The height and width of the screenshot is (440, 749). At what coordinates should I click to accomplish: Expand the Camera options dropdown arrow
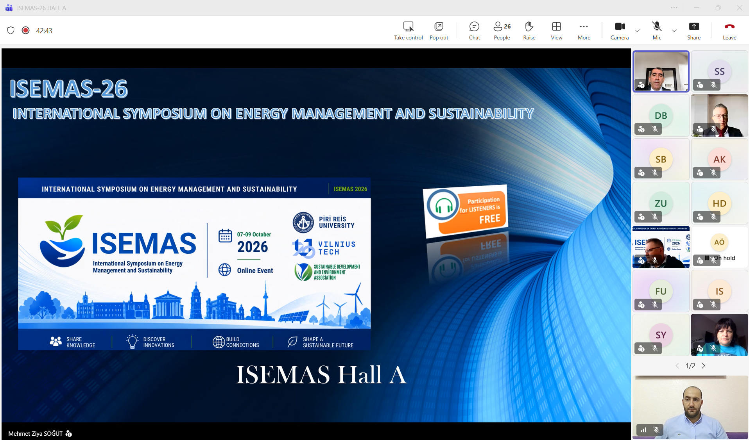(x=637, y=30)
